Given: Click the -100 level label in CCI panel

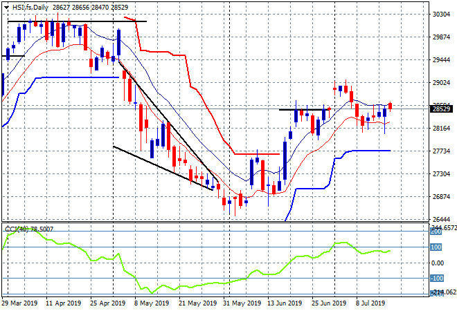Looking at the screenshot, I should [x=437, y=279].
